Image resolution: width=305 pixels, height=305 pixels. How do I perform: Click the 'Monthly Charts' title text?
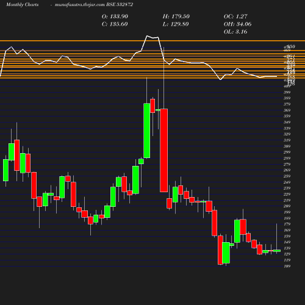pos(22,4)
